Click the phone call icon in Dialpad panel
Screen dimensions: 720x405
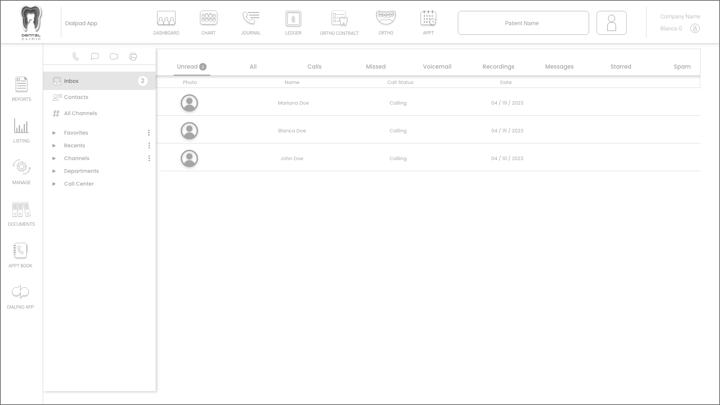[76, 57]
